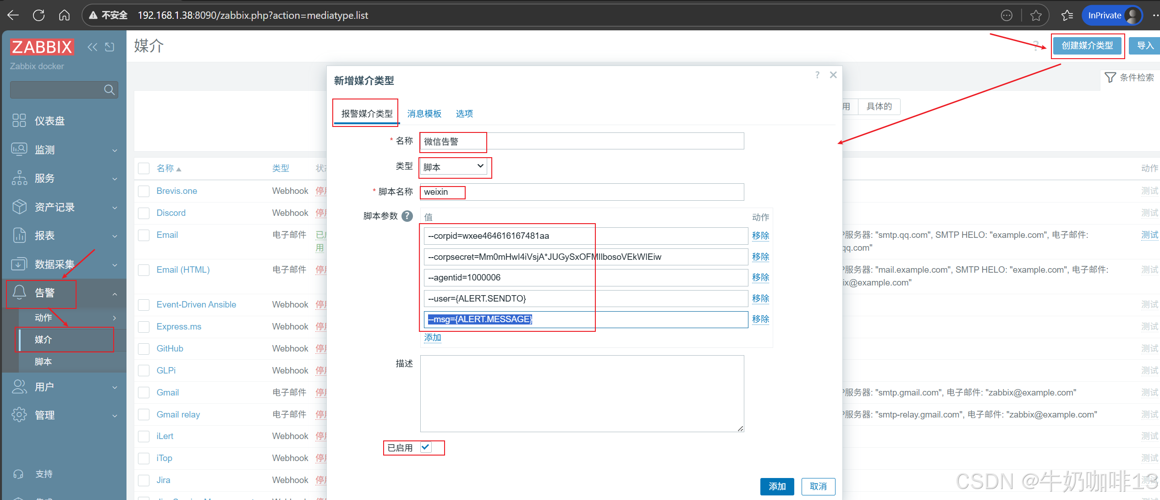Viewport: 1160px width, 500px height.
Task: Open the 仪表盘 dashboard icon
Action: (x=19, y=121)
